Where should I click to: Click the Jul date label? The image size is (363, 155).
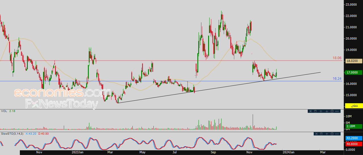click(x=175, y=152)
